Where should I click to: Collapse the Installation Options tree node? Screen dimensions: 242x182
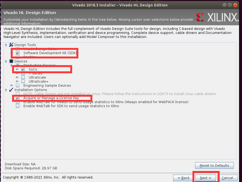[x=6, y=90]
